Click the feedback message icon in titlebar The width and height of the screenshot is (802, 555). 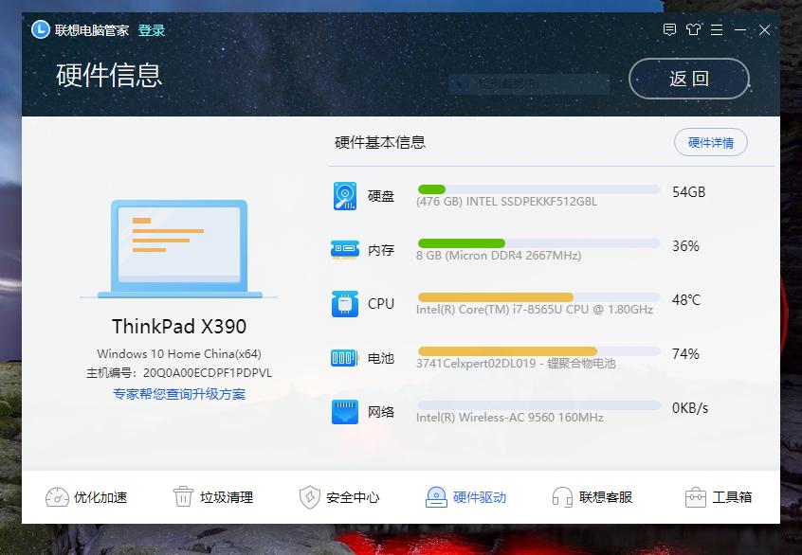click(670, 29)
